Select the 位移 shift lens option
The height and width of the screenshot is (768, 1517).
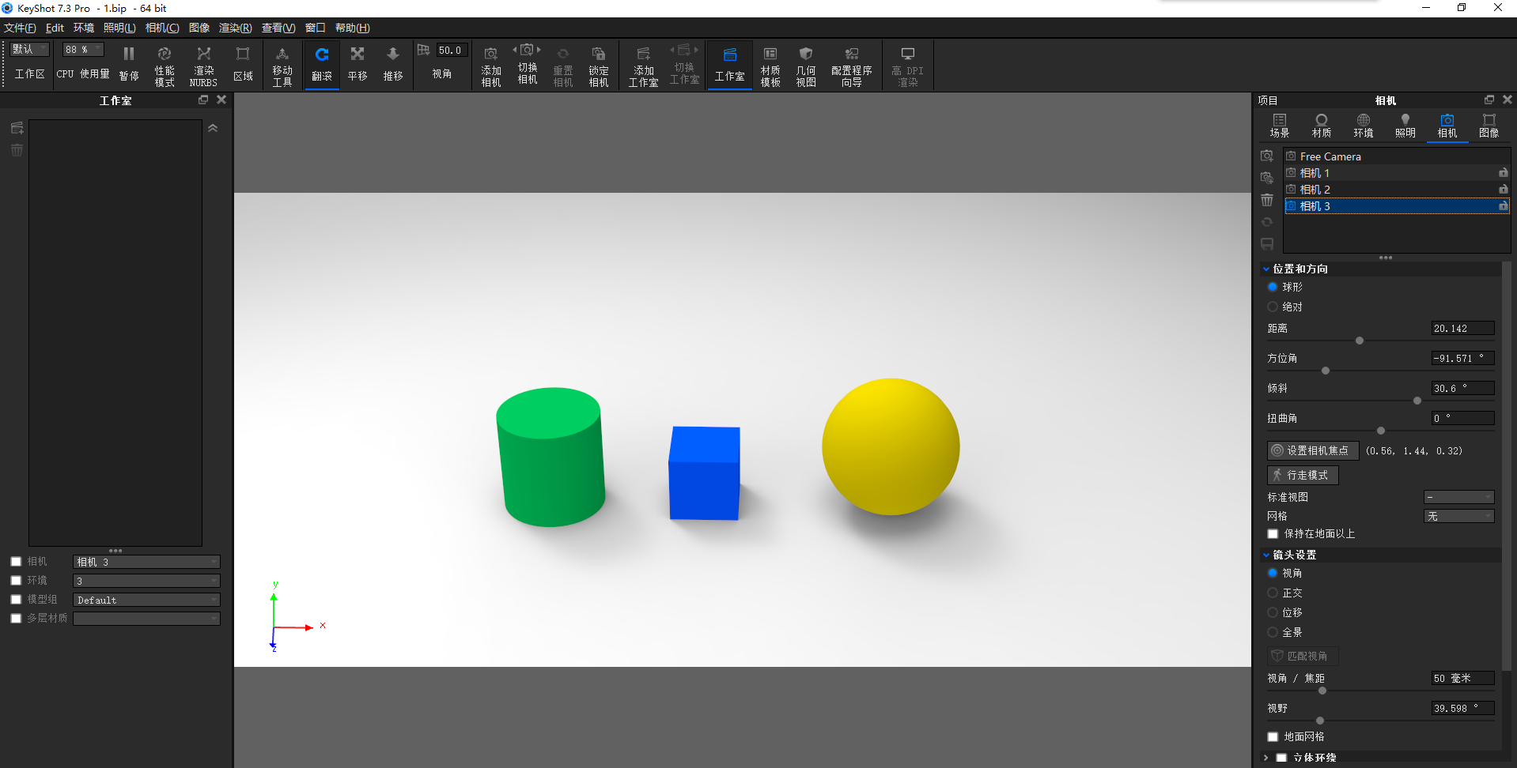coord(1273,612)
